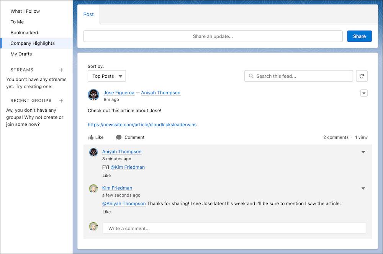Like Aniyah Thompson's comment
The width and height of the screenshot is (383, 254).
tap(106, 175)
